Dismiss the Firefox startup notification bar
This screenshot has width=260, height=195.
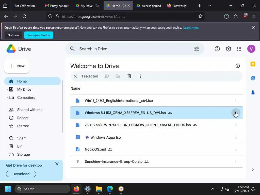coord(254,27)
